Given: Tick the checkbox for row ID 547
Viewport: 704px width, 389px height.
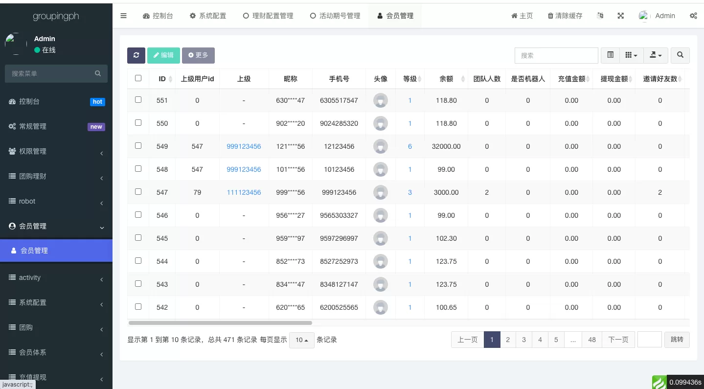Looking at the screenshot, I should [x=138, y=192].
